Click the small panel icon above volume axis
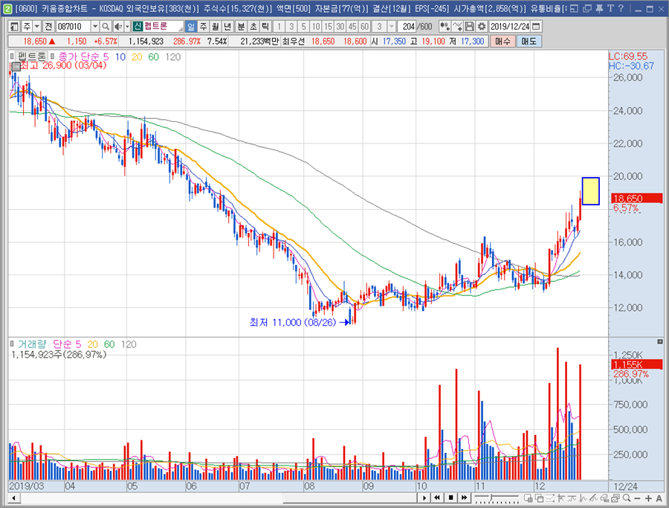This screenshot has width=669, height=508. coord(660,341)
